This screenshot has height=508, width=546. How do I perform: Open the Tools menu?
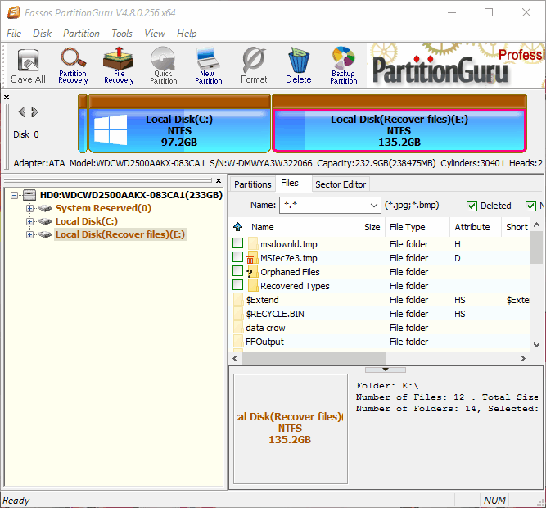click(122, 34)
